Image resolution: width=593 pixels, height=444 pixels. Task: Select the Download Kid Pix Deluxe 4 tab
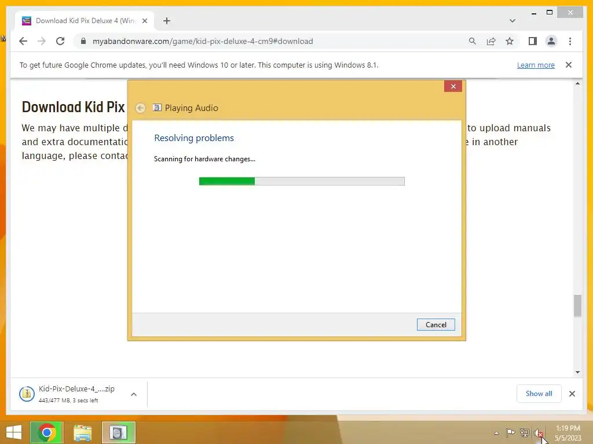point(85,21)
